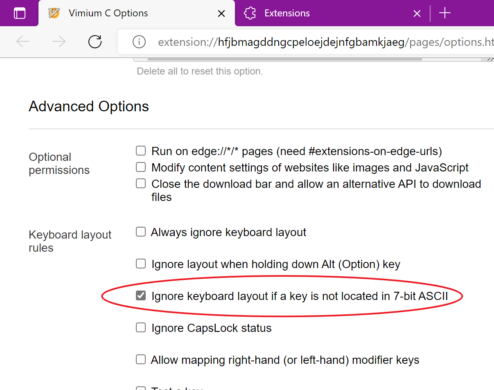This screenshot has width=494, height=390.
Task: Toggle Ignore CapsLock status checkbox
Action: click(141, 327)
